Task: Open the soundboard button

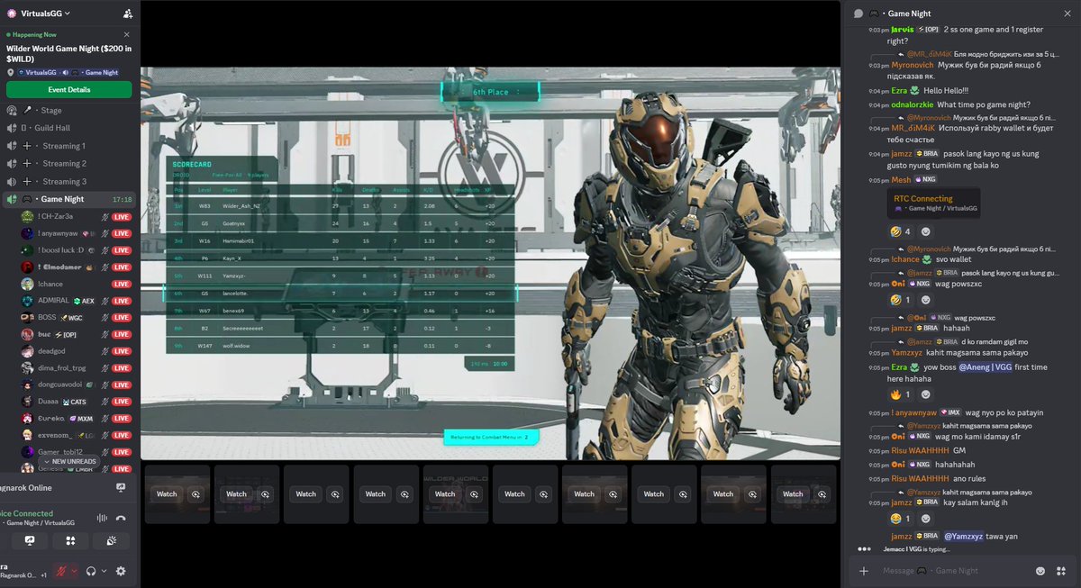Action: tap(111, 540)
